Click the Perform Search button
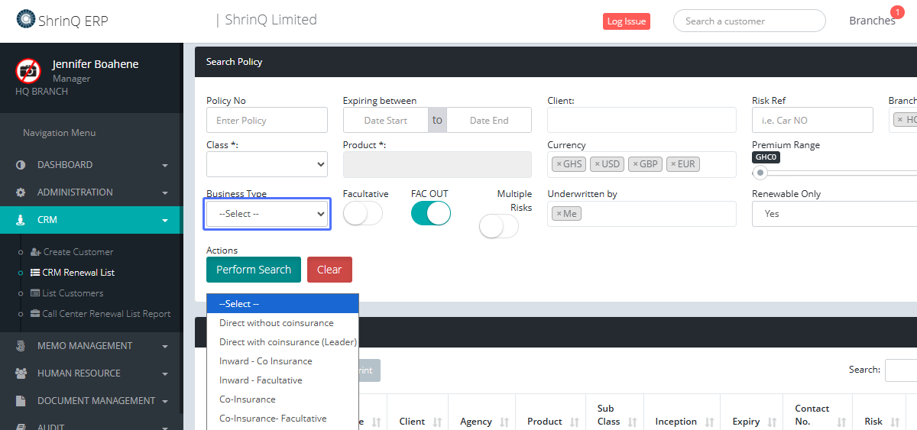Image resolution: width=917 pixels, height=430 pixels. (254, 270)
